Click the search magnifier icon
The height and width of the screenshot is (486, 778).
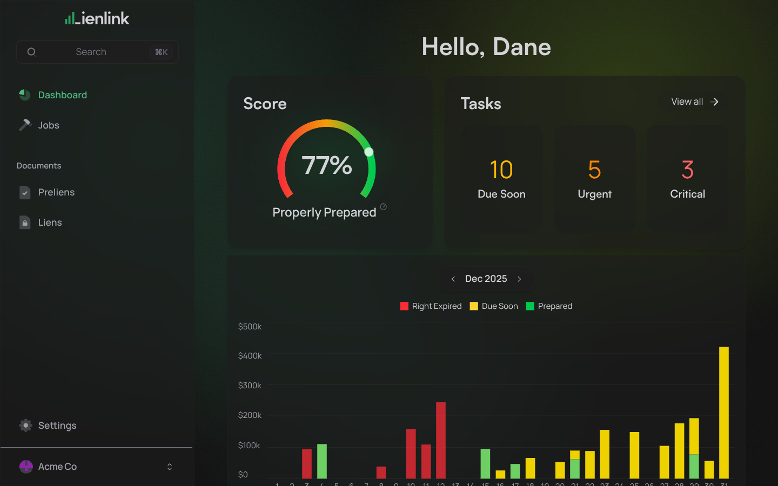pos(31,52)
